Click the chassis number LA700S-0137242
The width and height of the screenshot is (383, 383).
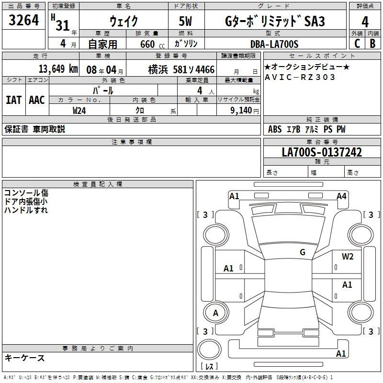(322, 153)
